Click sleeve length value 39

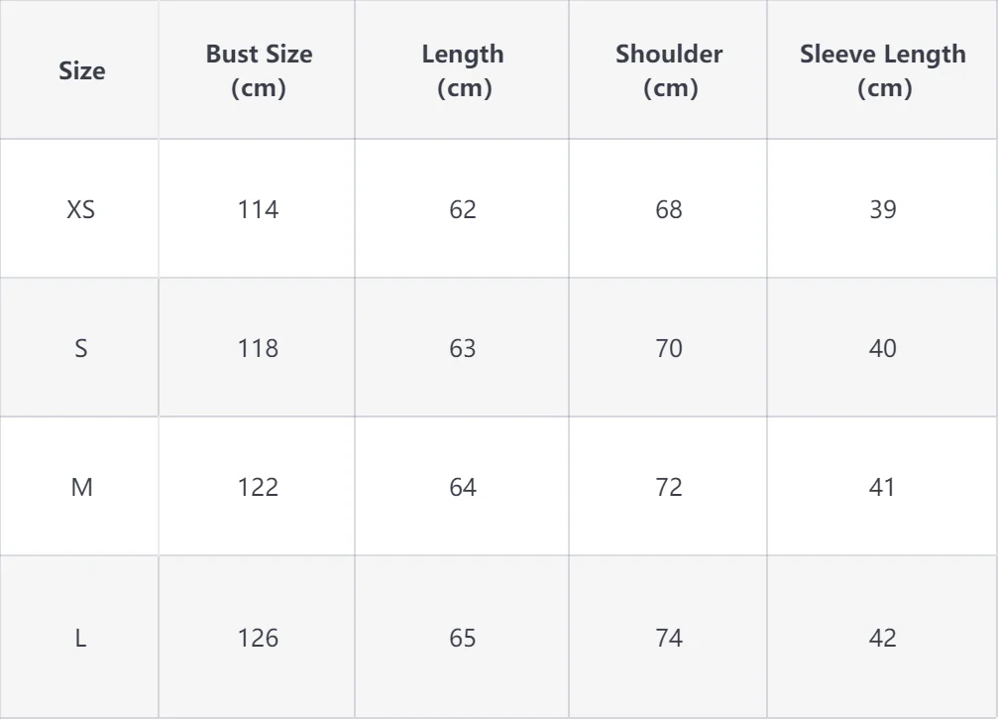(x=883, y=209)
